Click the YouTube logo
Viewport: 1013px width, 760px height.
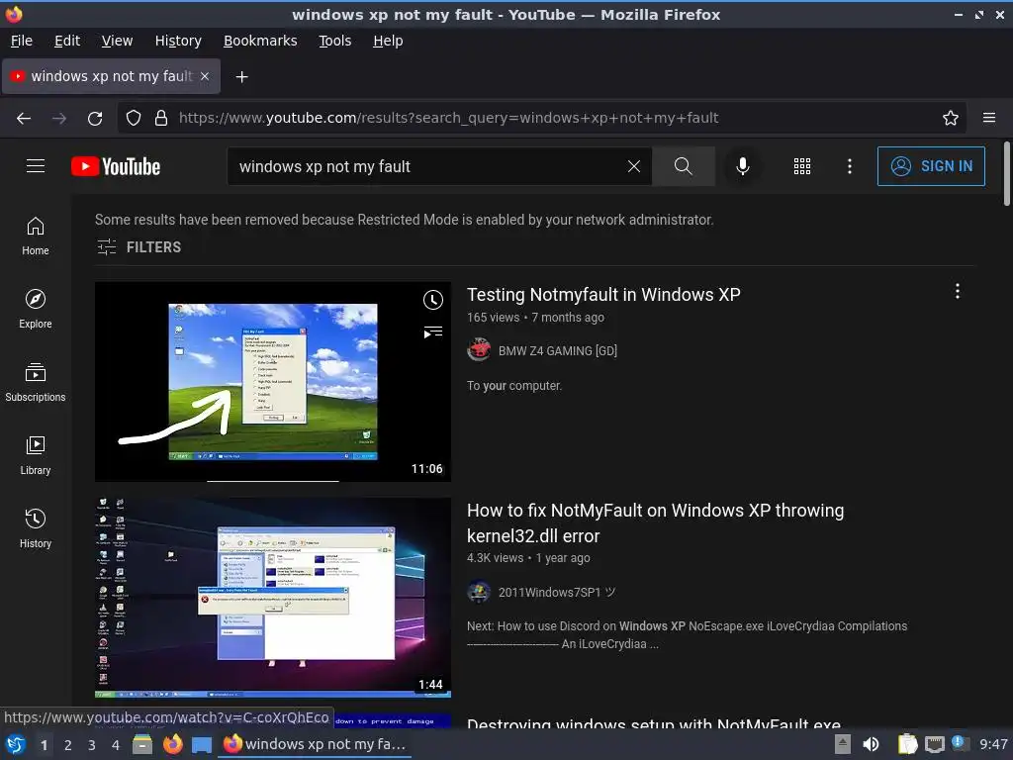click(116, 166)
